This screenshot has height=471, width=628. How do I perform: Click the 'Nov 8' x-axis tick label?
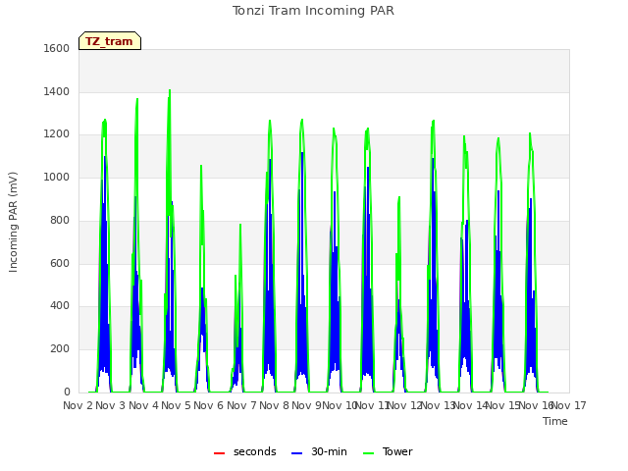274,405
